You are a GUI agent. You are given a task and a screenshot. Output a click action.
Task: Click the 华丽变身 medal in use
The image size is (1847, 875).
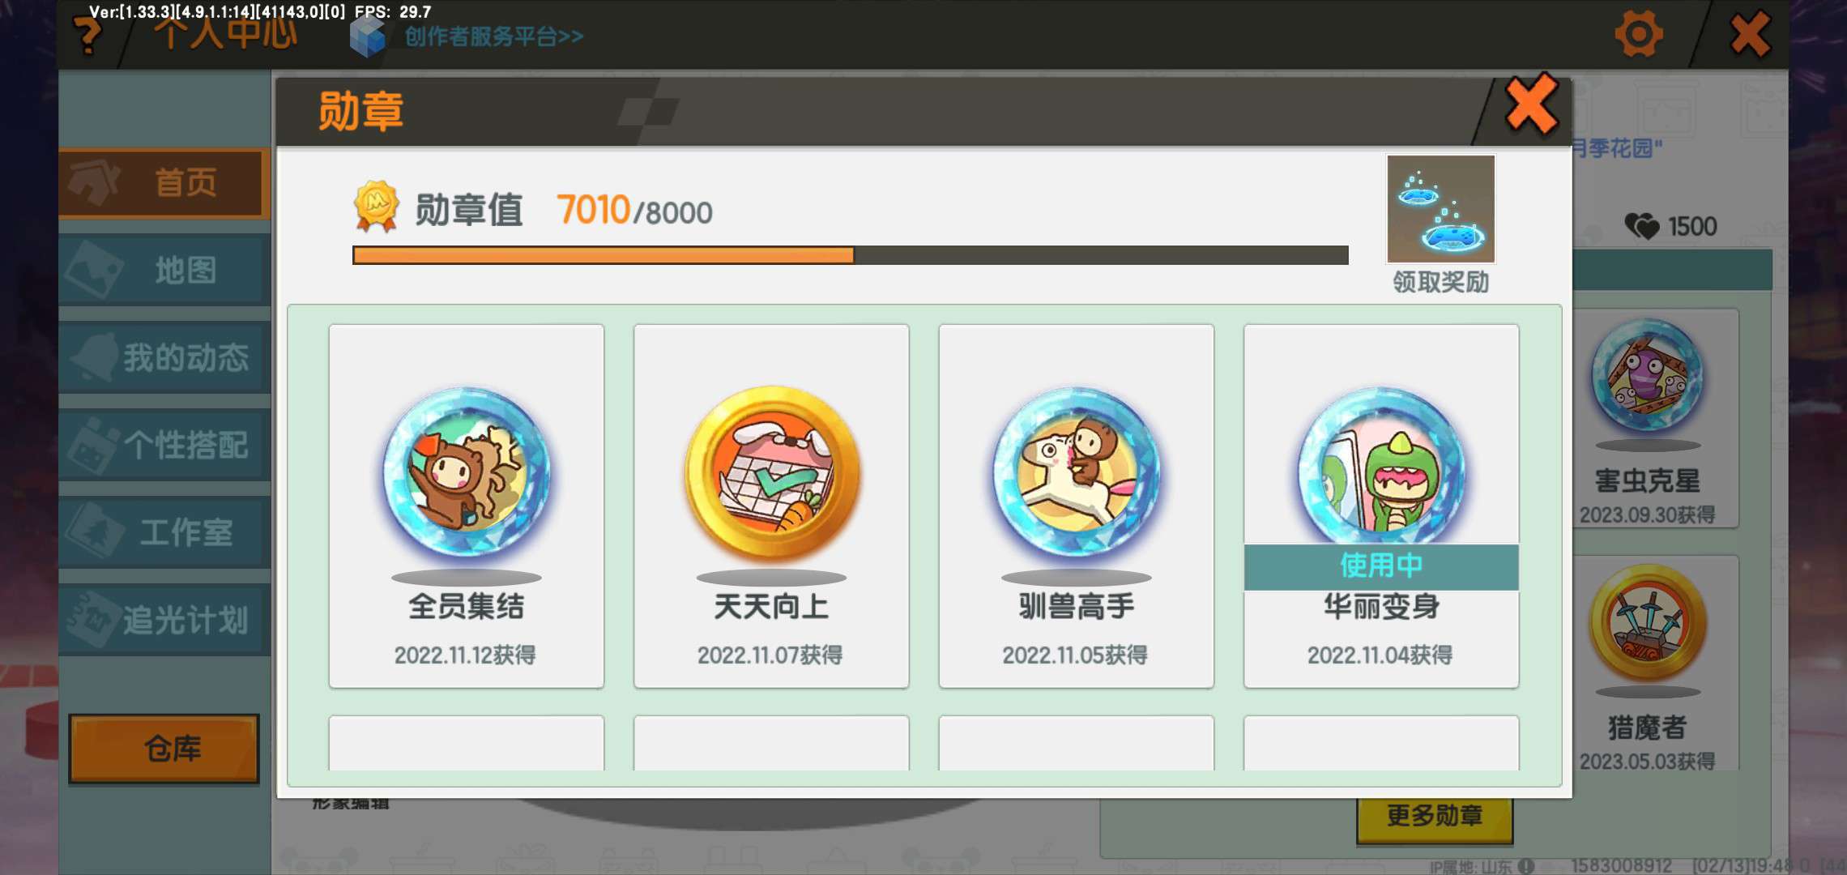tap(1381, 466)
